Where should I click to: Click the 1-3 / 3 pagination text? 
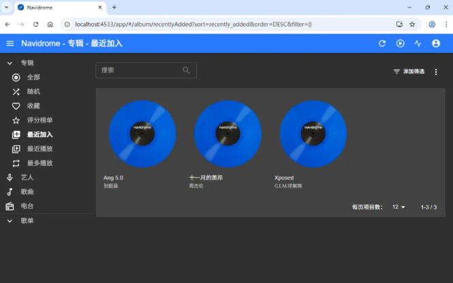(428, 207)
